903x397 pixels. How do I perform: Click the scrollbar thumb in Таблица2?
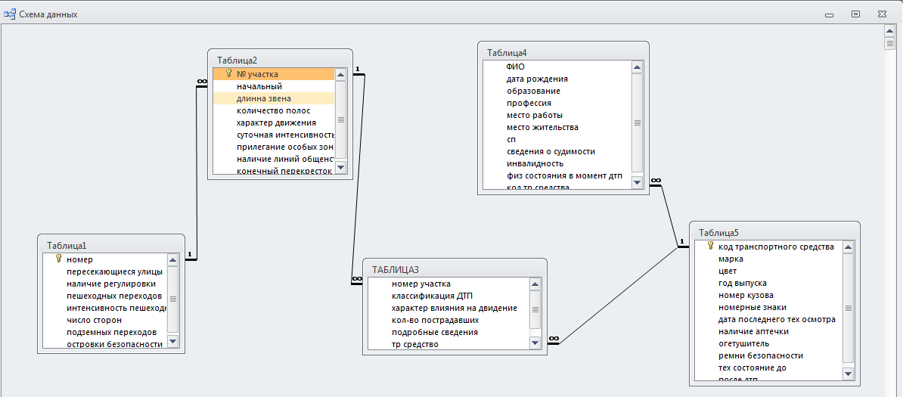click(x=340, y=119)
